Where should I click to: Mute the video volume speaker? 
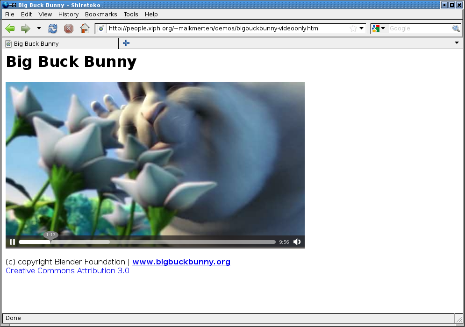click(297, 242)
